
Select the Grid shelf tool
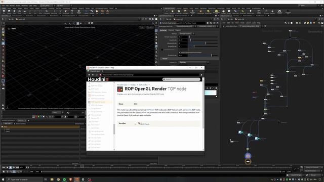click(25, 12)
